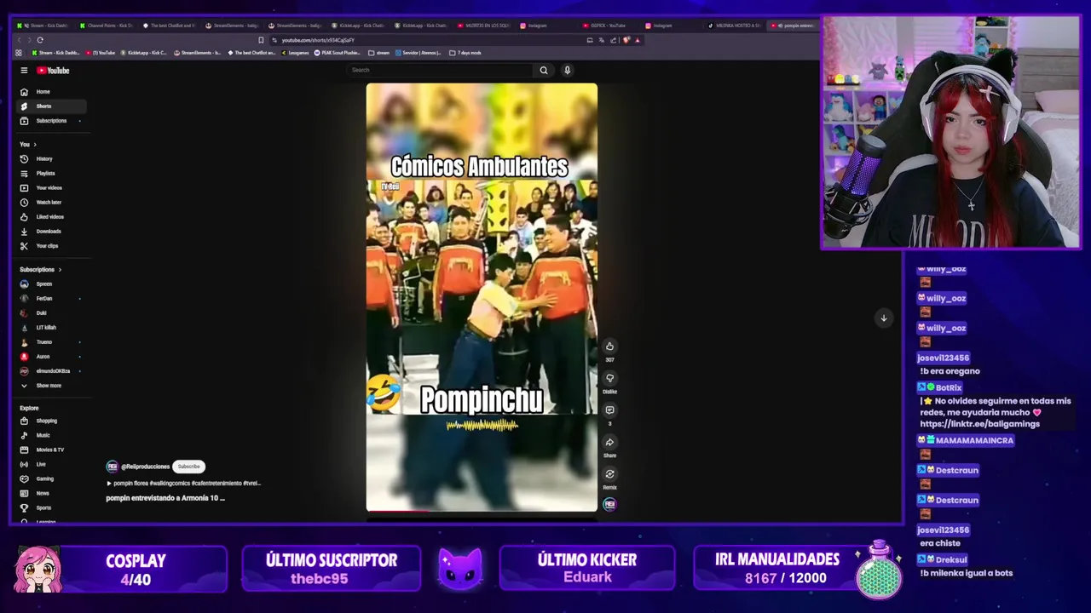1091x613 pixels.
Task: Open LIT killah channel subscription
Action: pyautogui.click(x=51, y=328)
